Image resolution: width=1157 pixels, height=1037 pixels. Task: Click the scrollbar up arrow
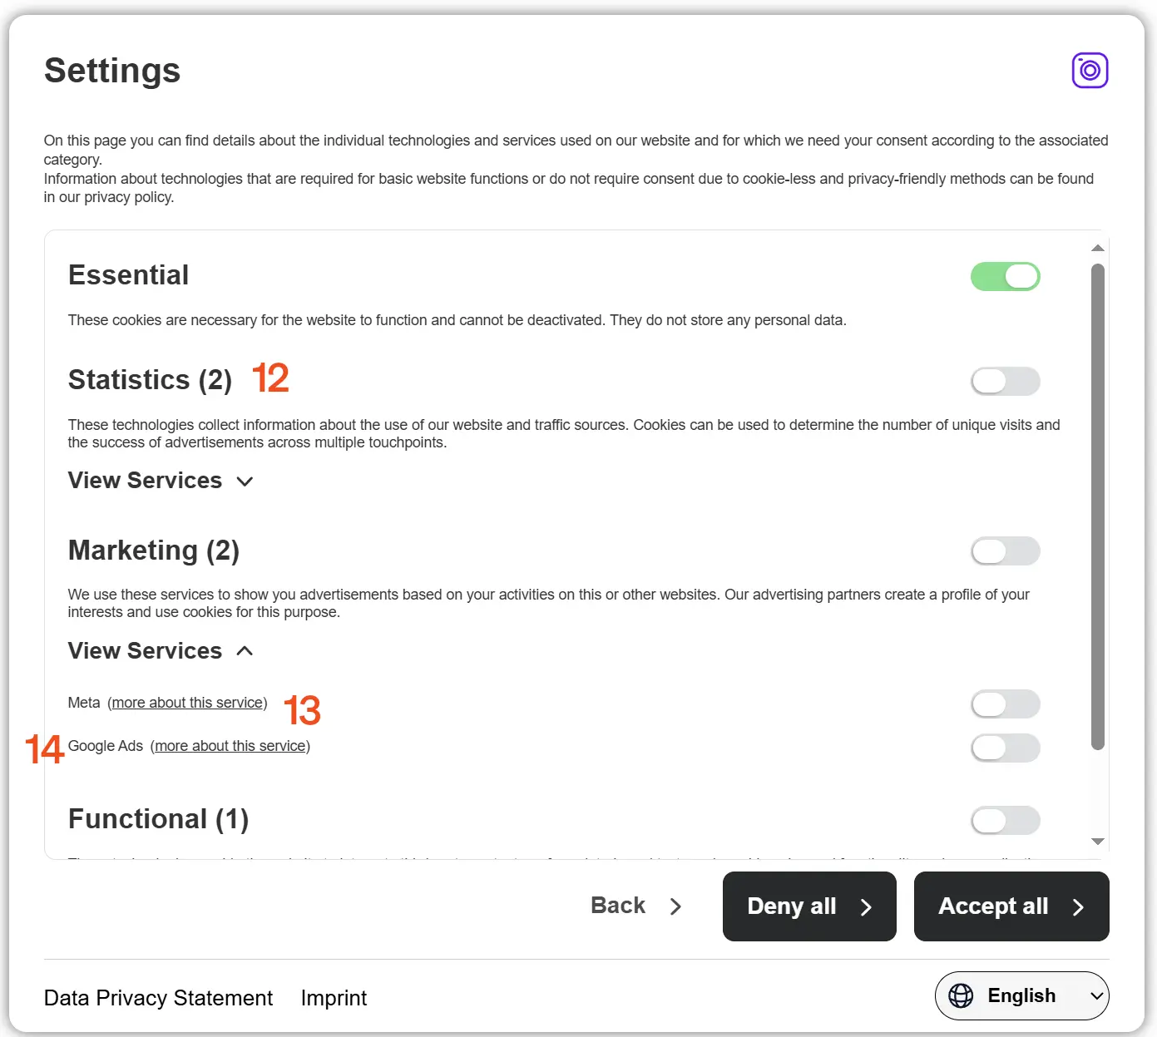1097,247
